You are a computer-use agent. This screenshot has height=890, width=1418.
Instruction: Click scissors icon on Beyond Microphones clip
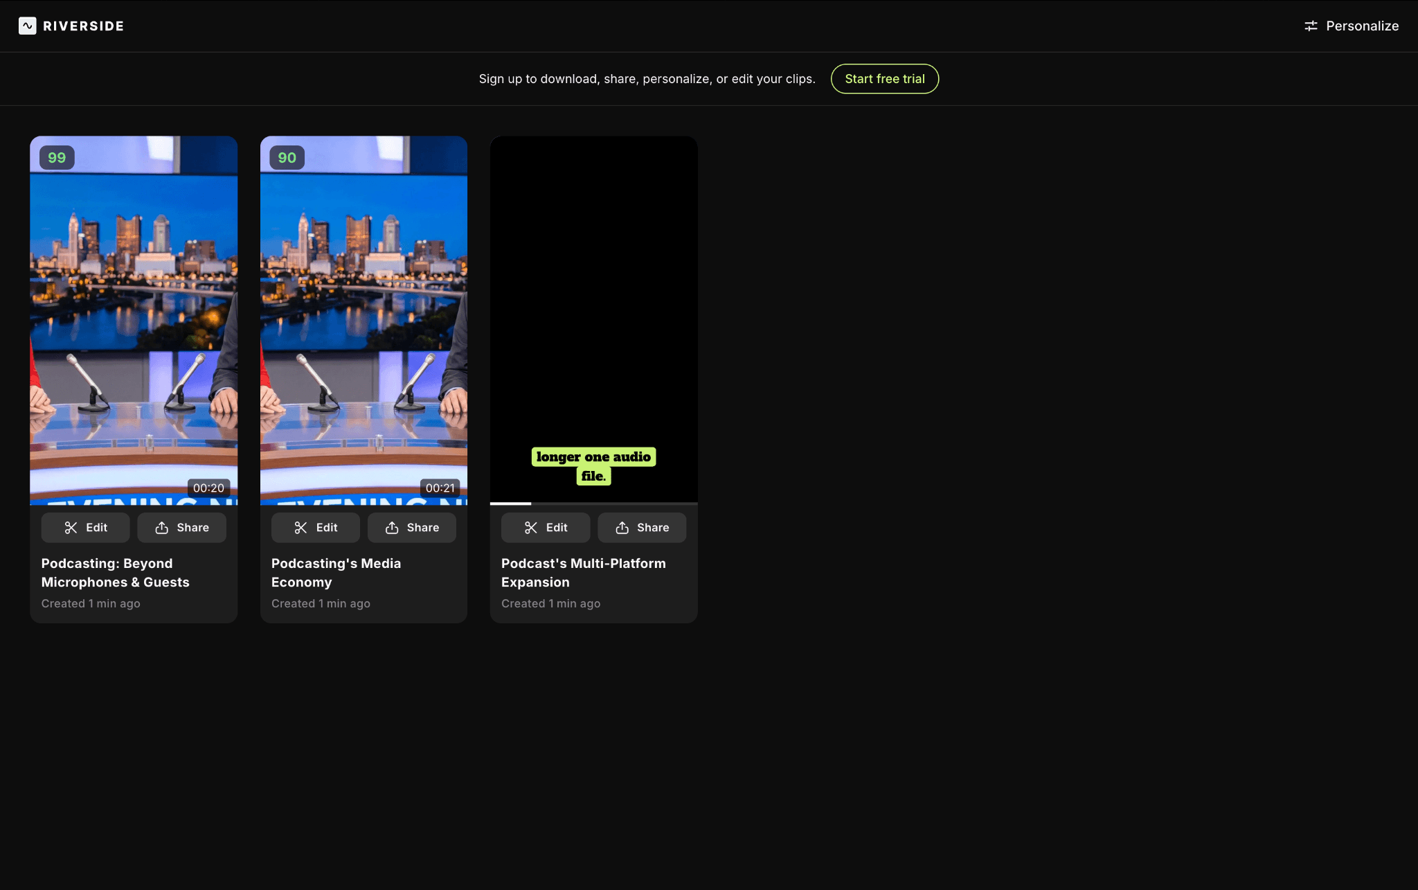click(x=71, y=528)
